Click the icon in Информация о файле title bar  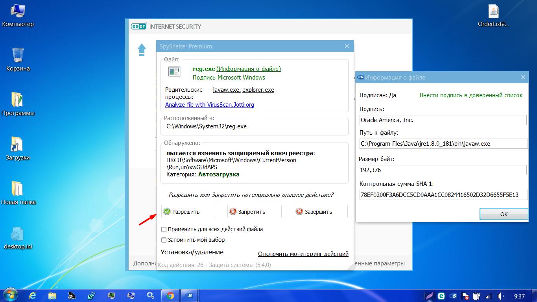[x=360, y=78]
